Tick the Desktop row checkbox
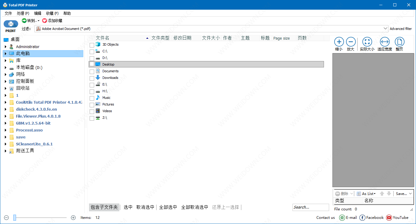The image size is (416, 224). (x=92, y=64)
